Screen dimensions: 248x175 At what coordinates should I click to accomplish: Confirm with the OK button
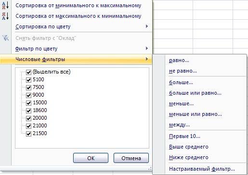coord(91,158)
